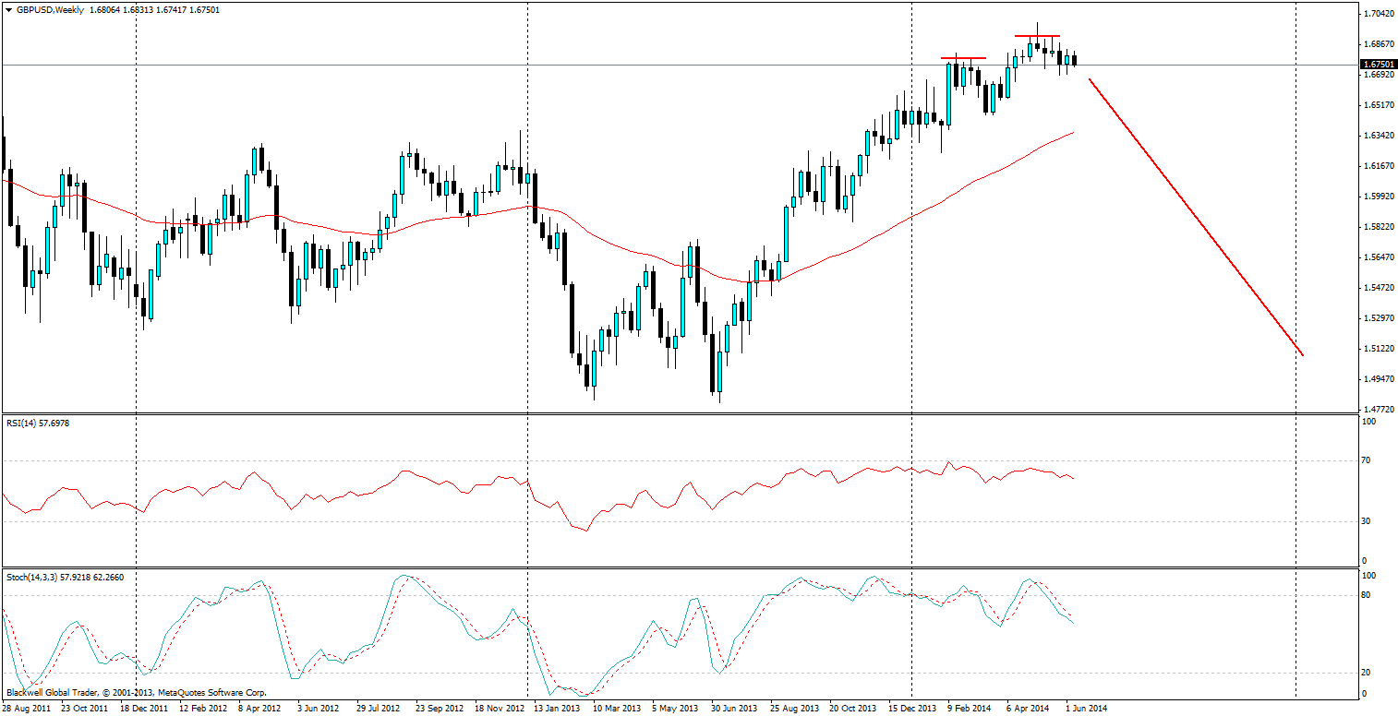The image size is (1398, 716).
Task: Click the 70 level on the RSI scale
Action: click(1368, 460)
